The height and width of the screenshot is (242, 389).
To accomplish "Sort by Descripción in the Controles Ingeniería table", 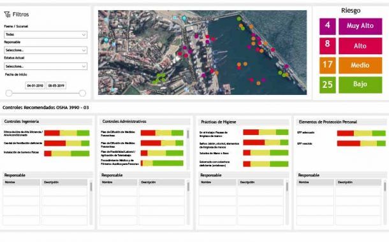I will tap(64, 182).
